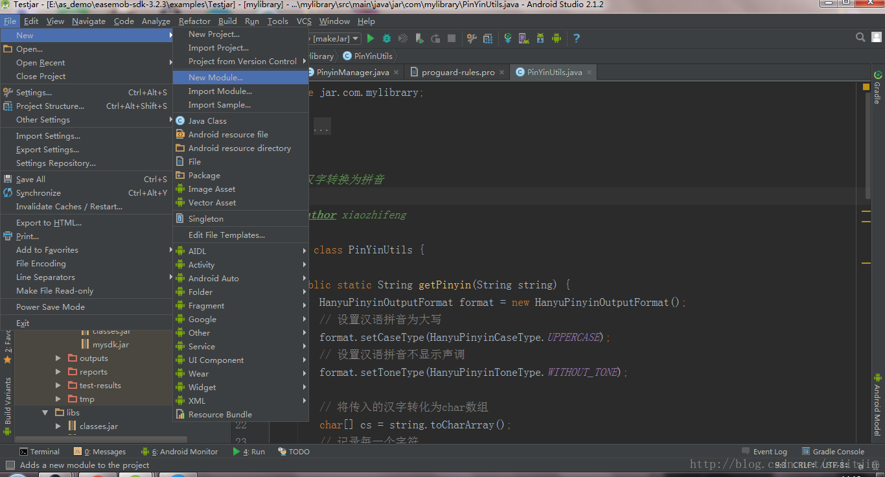Click Invalidate Caches / Restart... entry
Screen dimensions: 885x477
tap(86, 206)
